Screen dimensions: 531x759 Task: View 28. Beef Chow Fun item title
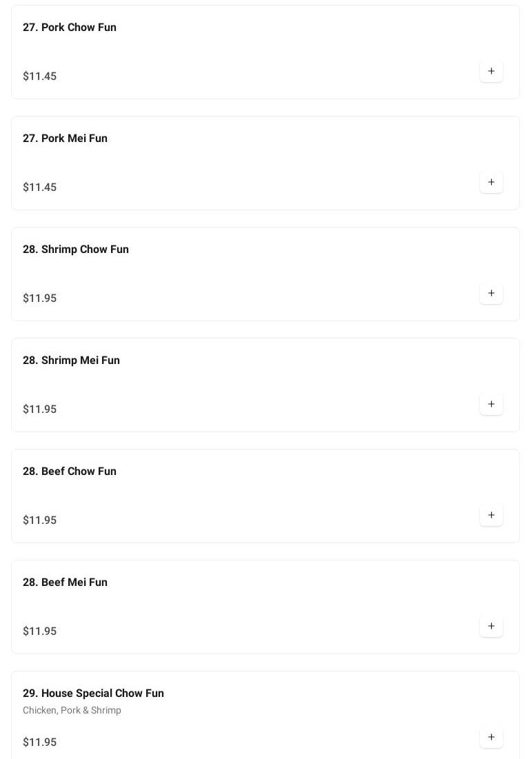point(70,472)
